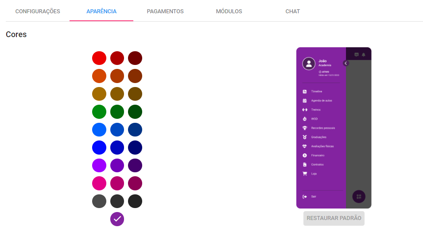Click João's profile avatar in preview

coord(309,64)
